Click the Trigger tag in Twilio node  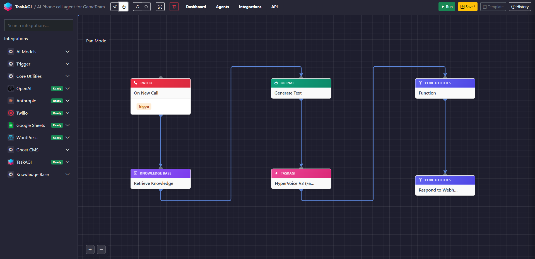tap(144, 106)
